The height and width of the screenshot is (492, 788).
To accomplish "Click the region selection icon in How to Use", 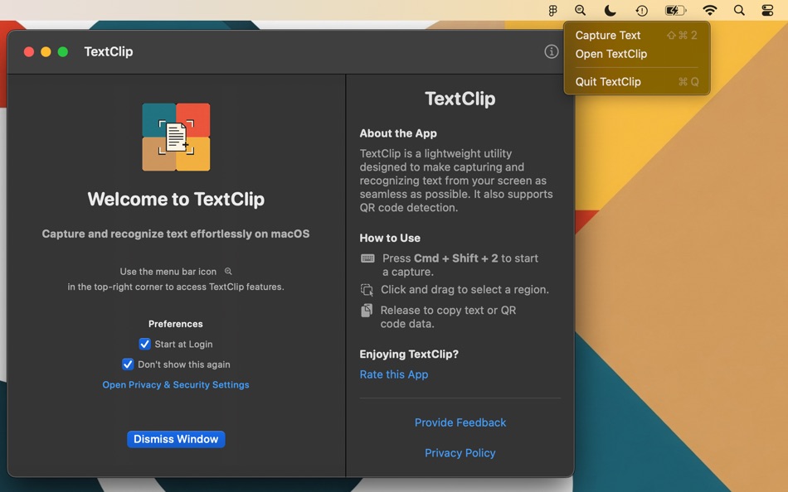I will click(x=367, y=290).
